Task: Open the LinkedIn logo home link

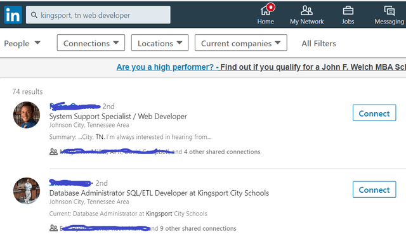Action: 13,15
